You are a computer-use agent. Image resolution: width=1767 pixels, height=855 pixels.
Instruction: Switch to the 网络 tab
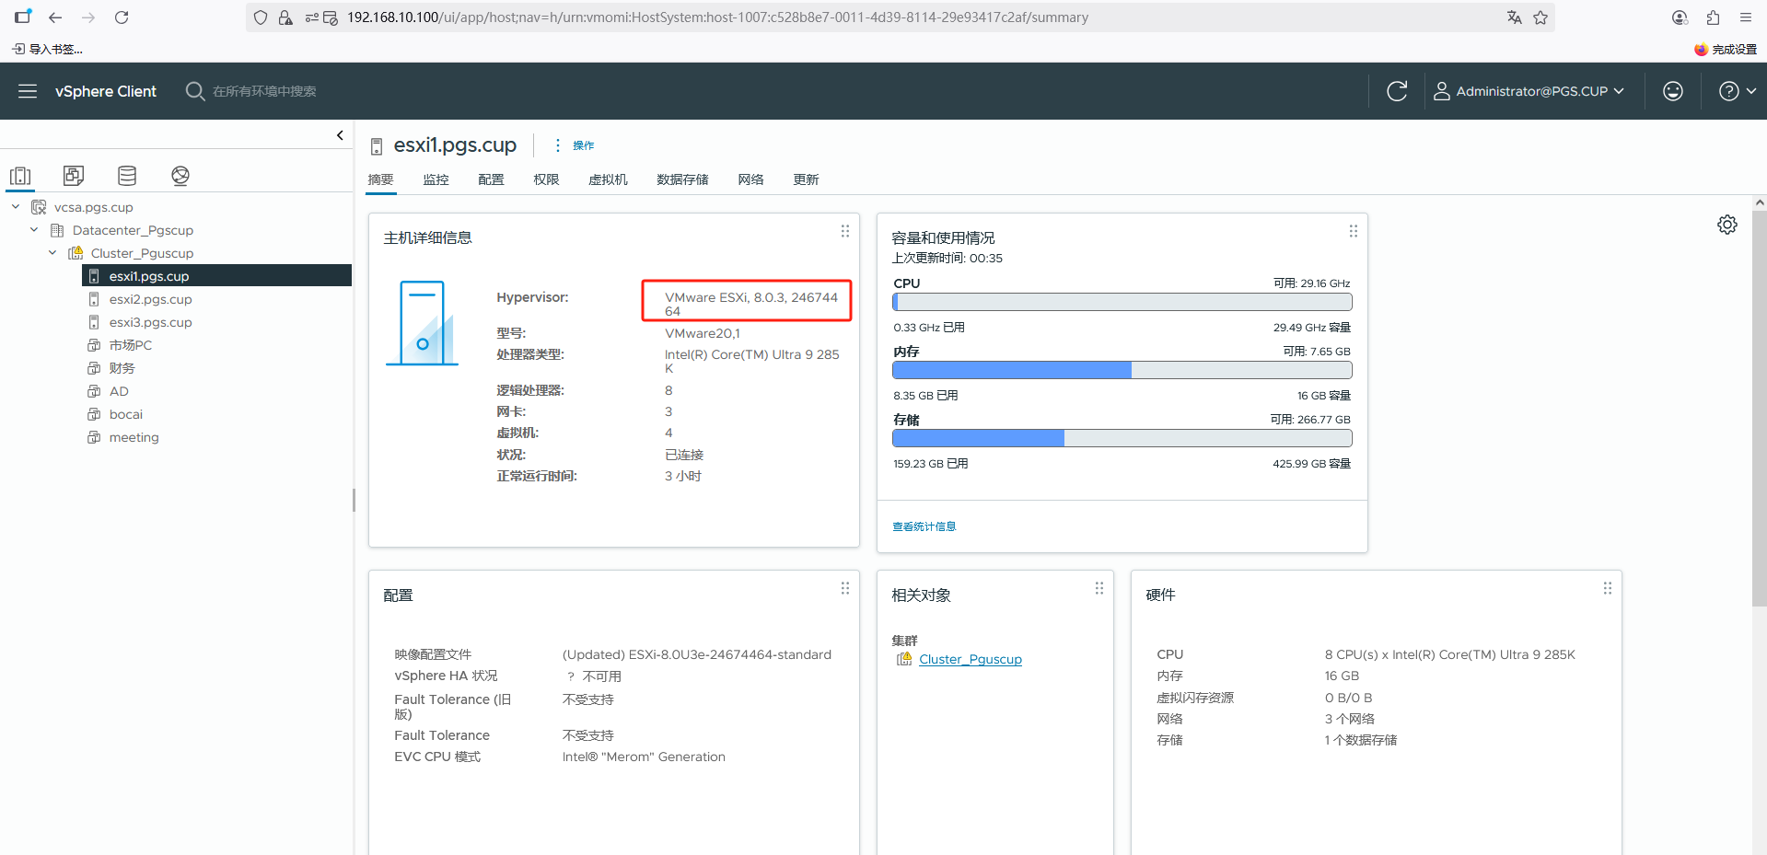750,179
